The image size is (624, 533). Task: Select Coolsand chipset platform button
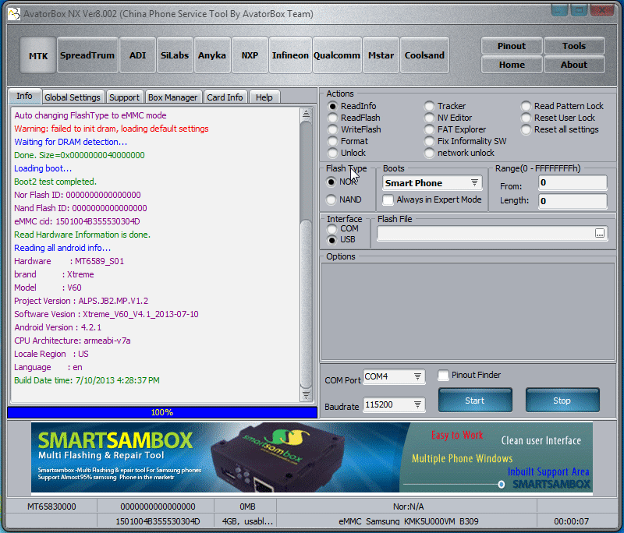424,55
